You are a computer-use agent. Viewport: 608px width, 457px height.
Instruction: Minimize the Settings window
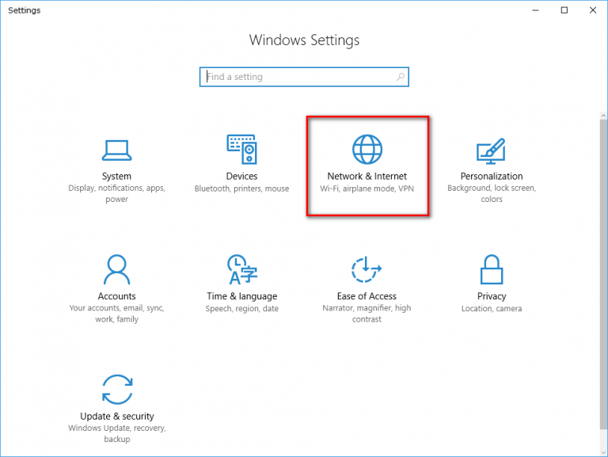[535, 10]
